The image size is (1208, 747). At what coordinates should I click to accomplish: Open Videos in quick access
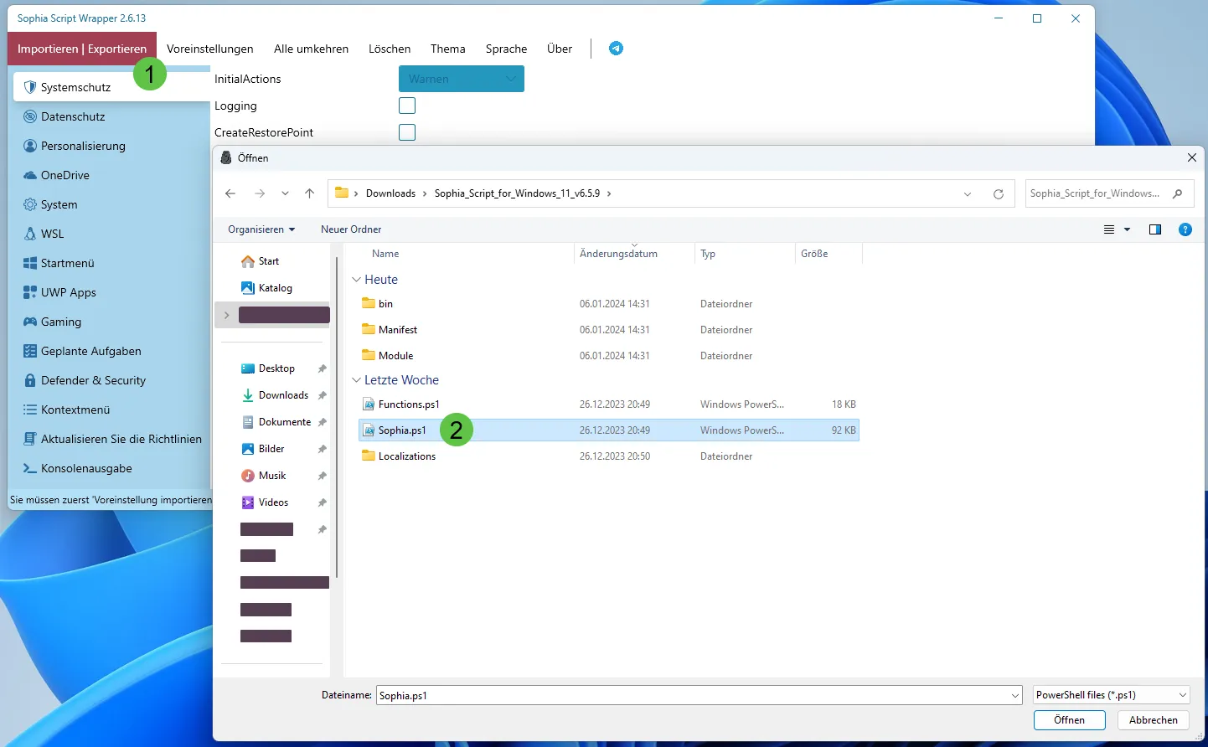coord(265,502)
